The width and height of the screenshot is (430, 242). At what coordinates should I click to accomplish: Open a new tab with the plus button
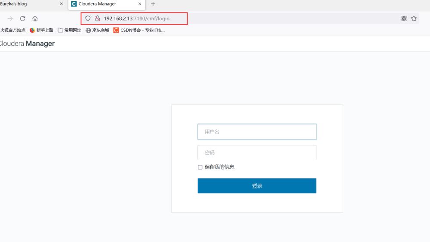[x=153, y=4]
